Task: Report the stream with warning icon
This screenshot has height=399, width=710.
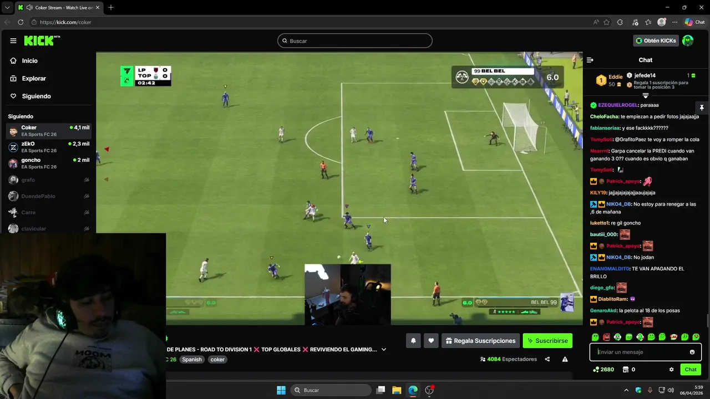Action: tap(565, 359)
